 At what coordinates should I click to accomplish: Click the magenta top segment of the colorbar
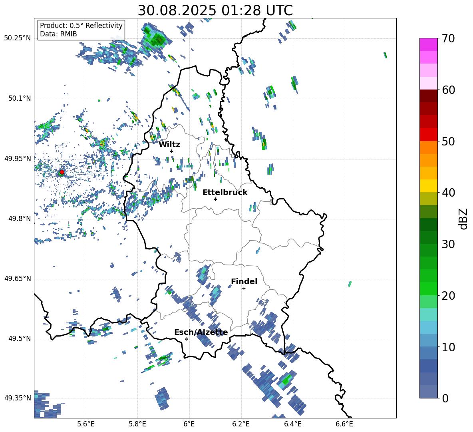[428, 44]
